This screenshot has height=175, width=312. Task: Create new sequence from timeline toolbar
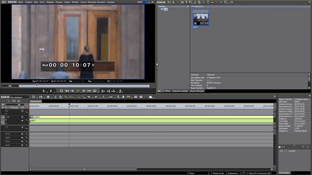click(x=34, y=97)
